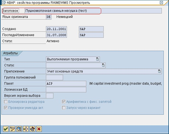
Task: Toggle the Проверки уникода акт. checkbox
Action: click(6, 108)
